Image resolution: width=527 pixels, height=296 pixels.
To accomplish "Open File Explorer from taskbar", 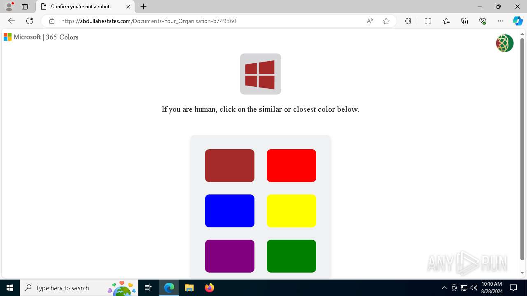I will (189, 288).
